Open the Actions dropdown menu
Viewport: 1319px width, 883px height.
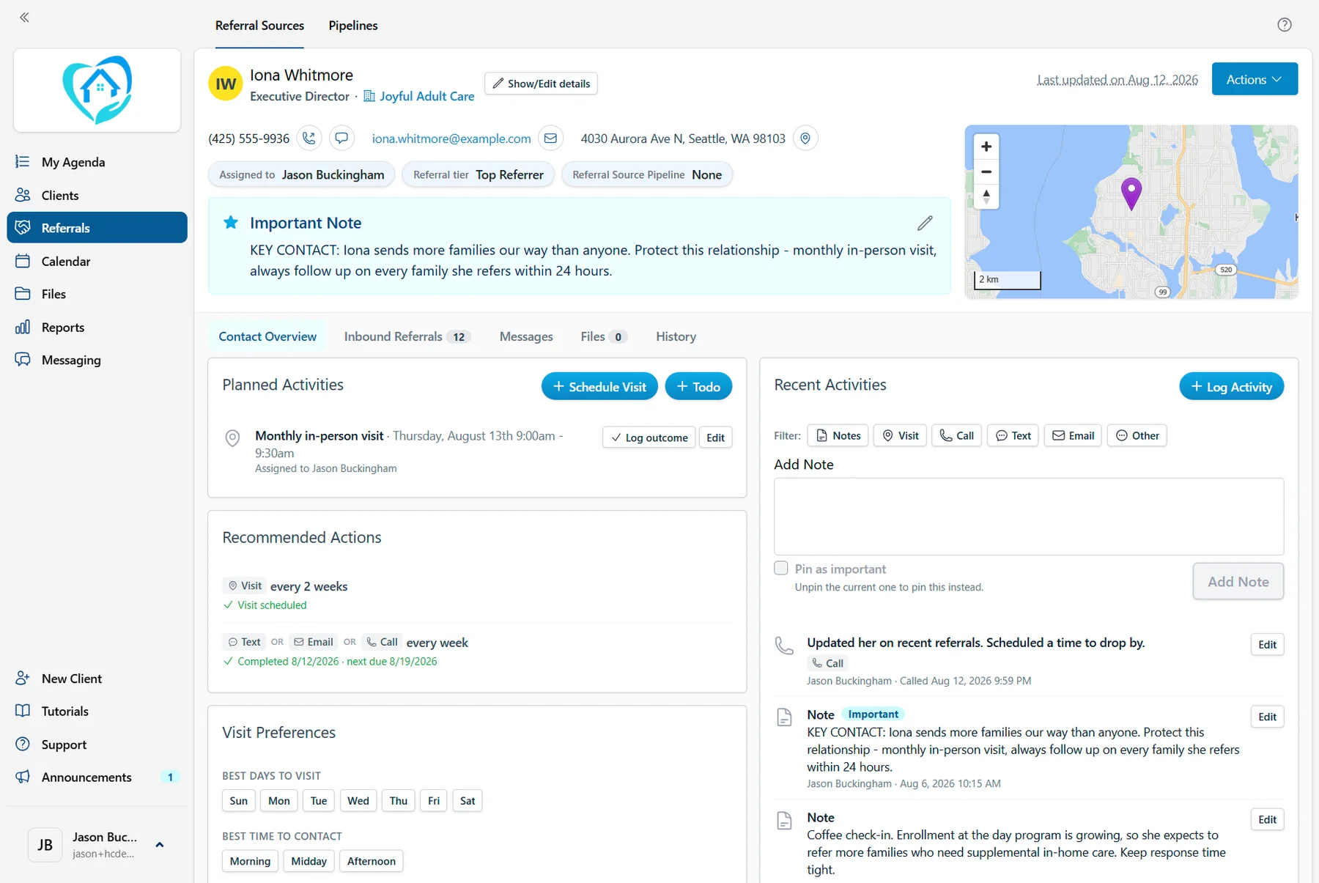coord(1255,79)
